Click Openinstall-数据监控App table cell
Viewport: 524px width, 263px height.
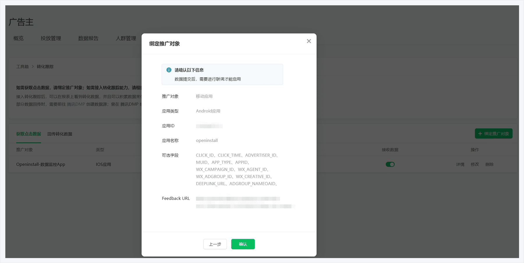41,164
